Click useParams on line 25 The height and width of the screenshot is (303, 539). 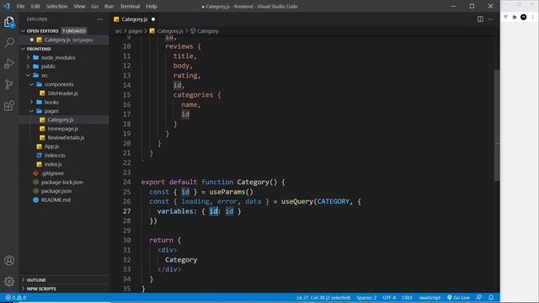[x=227, y=192]
